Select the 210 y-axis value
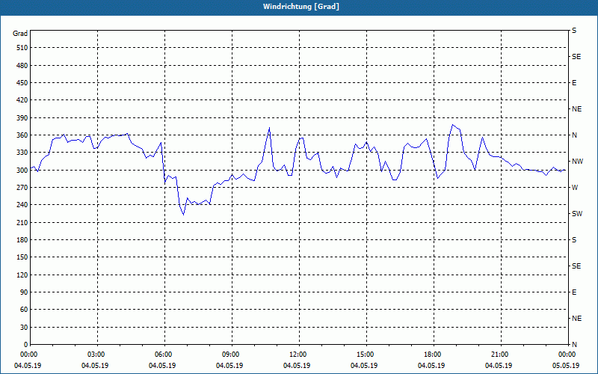The image size is (598, 374). 22,222
